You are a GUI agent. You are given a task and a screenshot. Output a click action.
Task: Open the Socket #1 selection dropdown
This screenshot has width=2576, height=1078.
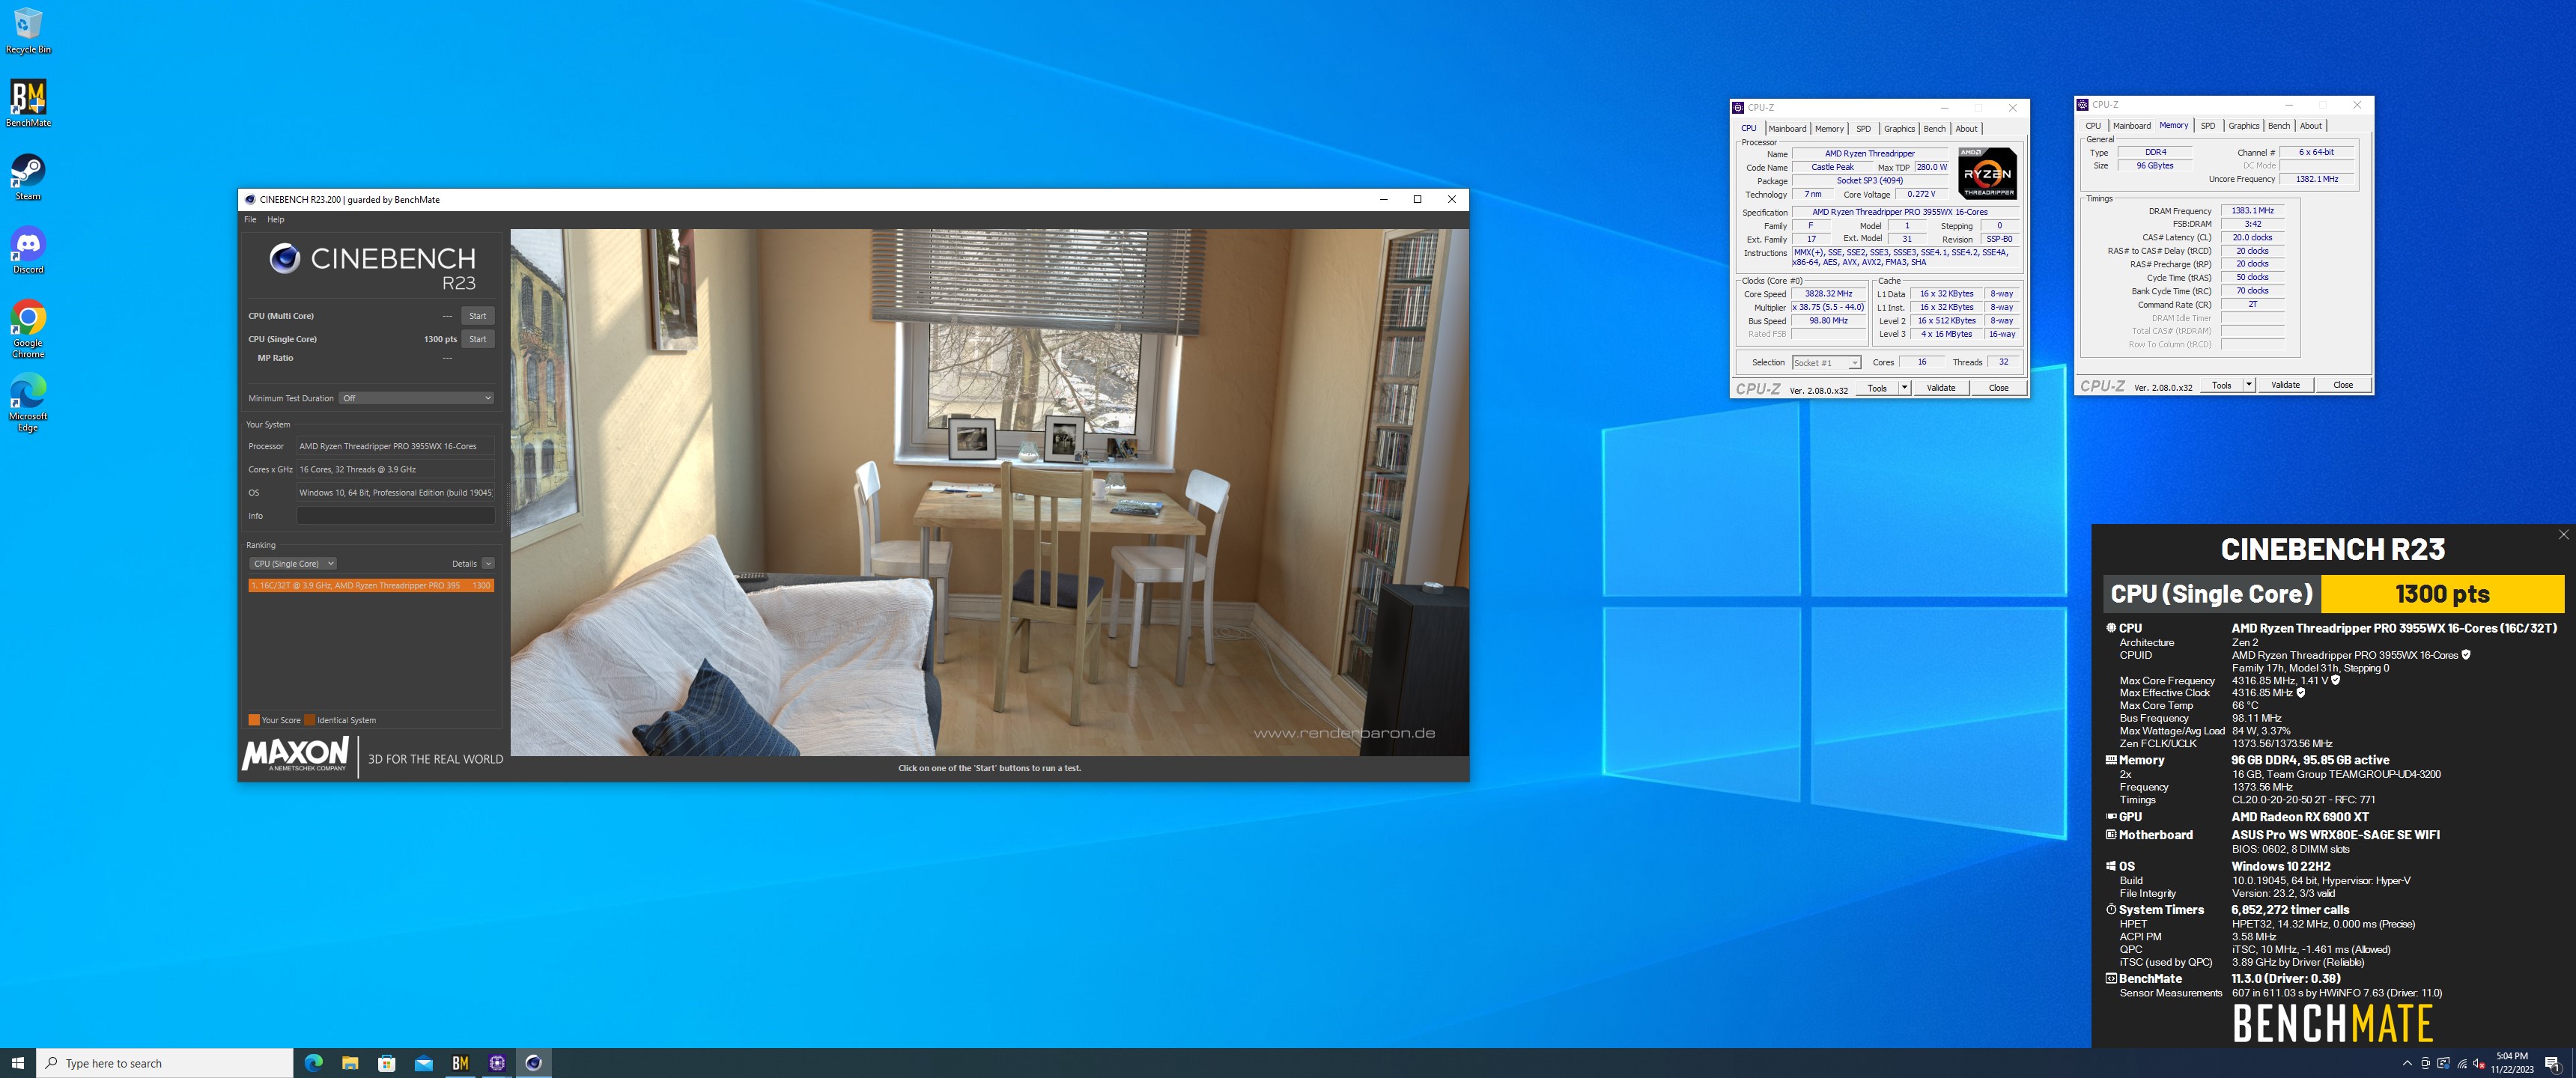[x=1826, y=363]
